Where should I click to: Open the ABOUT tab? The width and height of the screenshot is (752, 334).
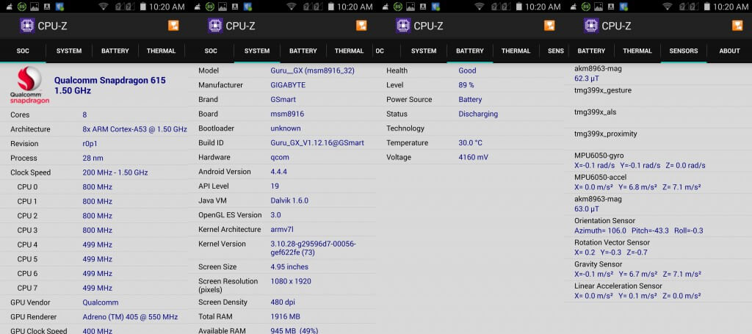click(x=729, y=51)
